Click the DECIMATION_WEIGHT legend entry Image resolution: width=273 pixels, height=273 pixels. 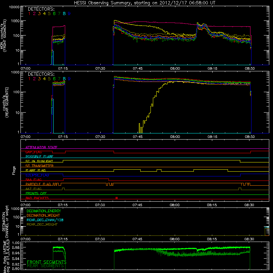click(43, 215)
